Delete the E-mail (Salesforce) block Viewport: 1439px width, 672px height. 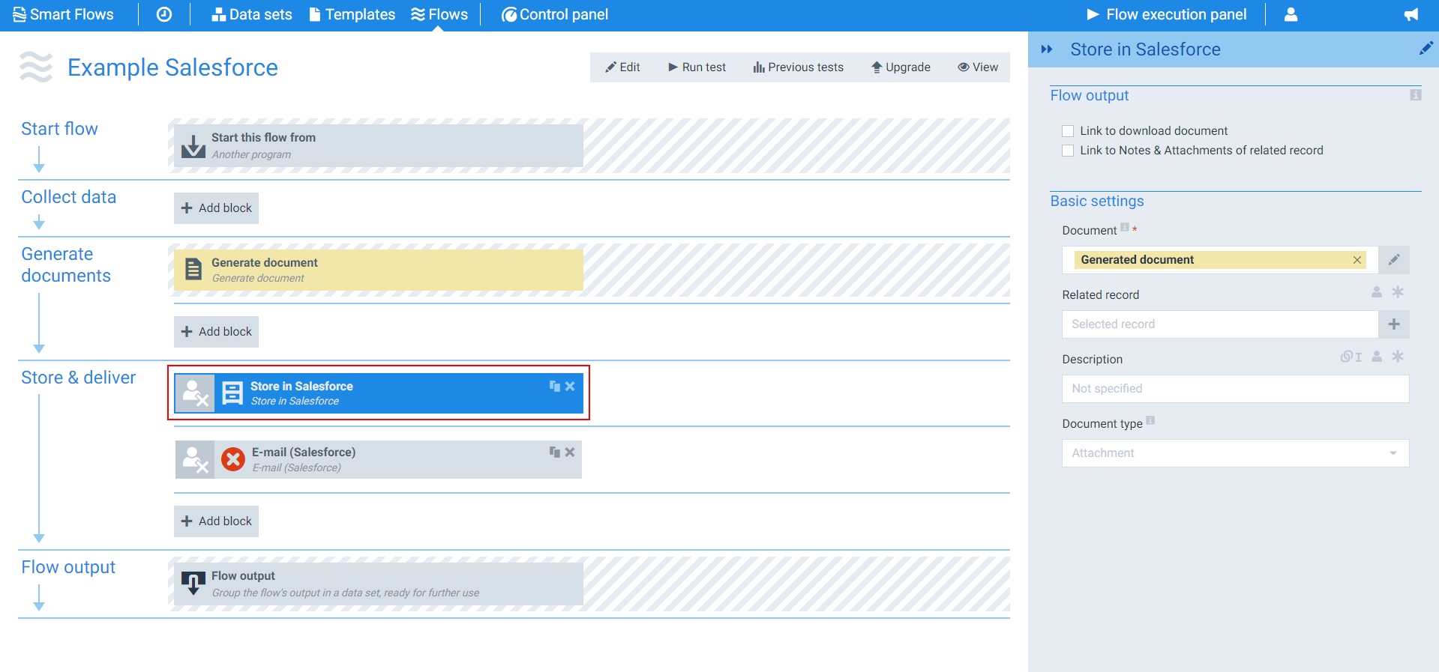[x=570, y=452]
